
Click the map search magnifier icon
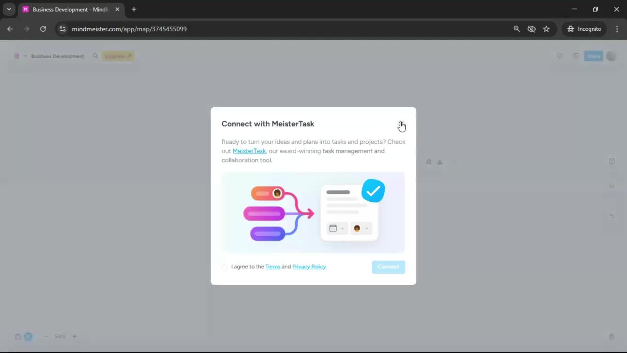(95, 56)
